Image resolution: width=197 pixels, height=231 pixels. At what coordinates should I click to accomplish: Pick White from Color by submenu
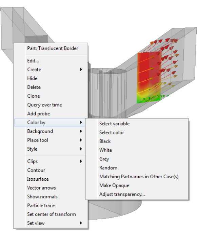click(105, 150)
